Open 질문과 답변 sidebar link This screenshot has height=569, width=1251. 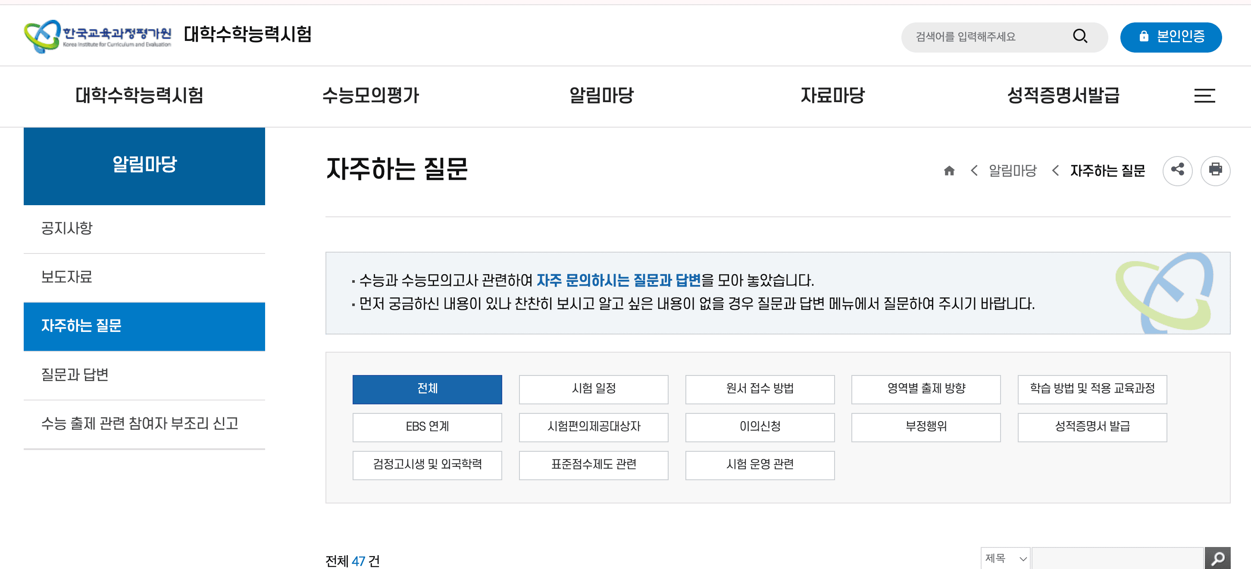(x=75, y=375)
